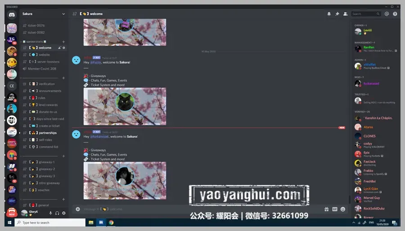The image size is (405, 231).
Task: Add channel to SERVER STATS category
Action: click(x=63, y=42)
